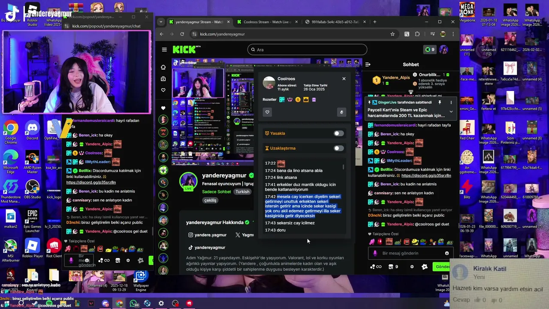Open Kick hamburger menu
549x309 pixels.
(164, 49)
